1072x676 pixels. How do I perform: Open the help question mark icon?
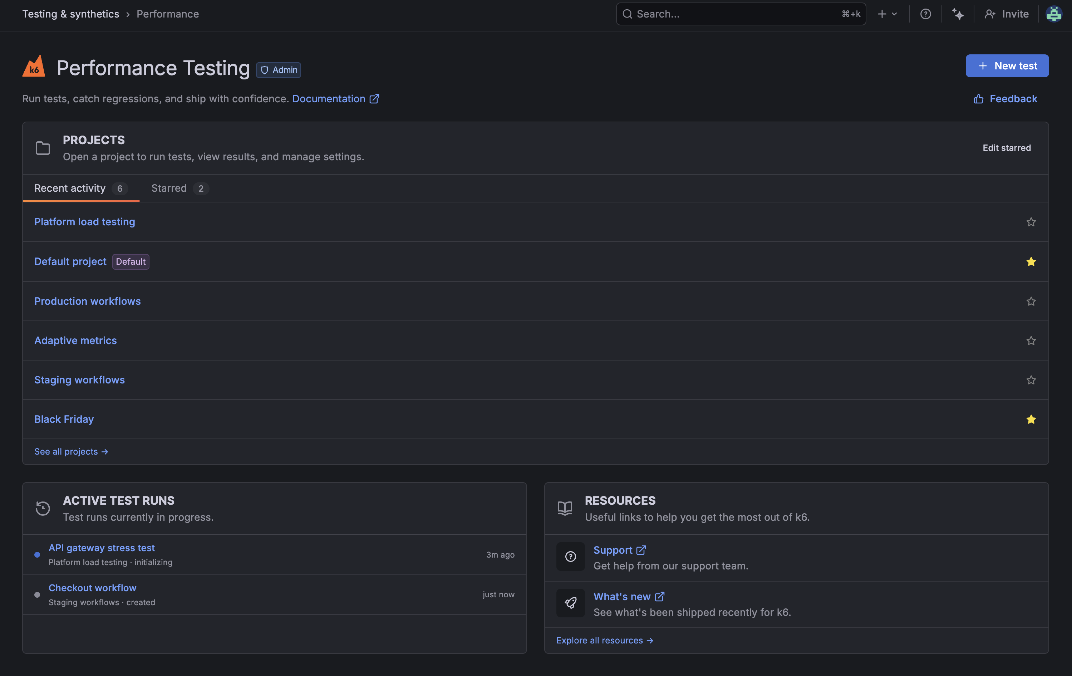[x=925, y=14]
